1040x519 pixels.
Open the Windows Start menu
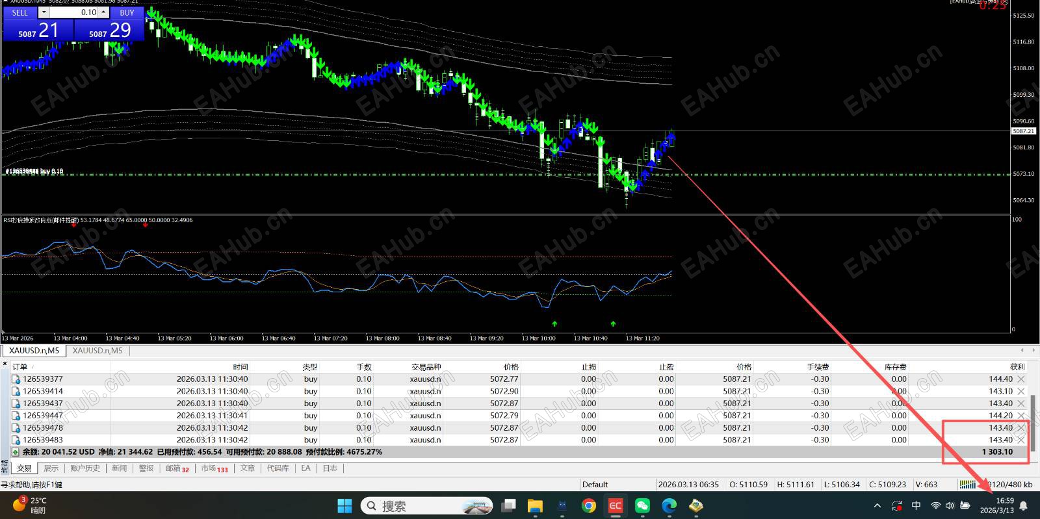(x=345, y=506)
